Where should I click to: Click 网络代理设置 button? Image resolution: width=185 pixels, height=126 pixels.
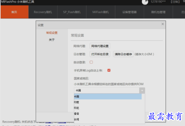(100, 46)
